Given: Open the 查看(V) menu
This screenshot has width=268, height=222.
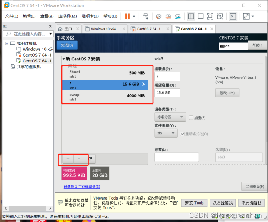Looking at the screenshot, I should tap(47, 16).
